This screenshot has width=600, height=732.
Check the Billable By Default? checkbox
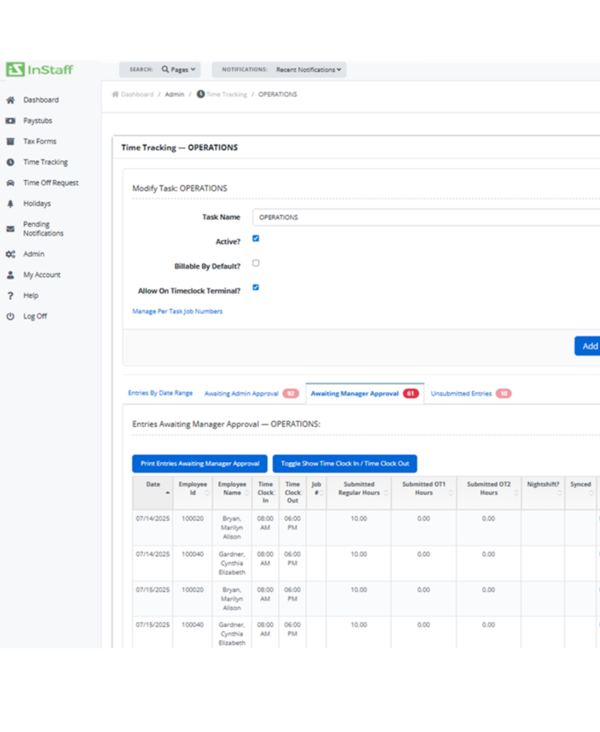[256, 264]
